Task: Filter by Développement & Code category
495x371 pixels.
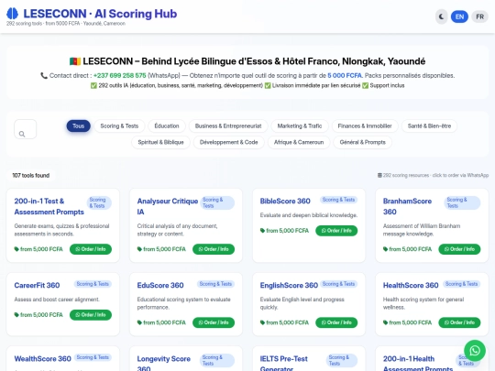Action: pyautogui.click(x=229, y=142)
